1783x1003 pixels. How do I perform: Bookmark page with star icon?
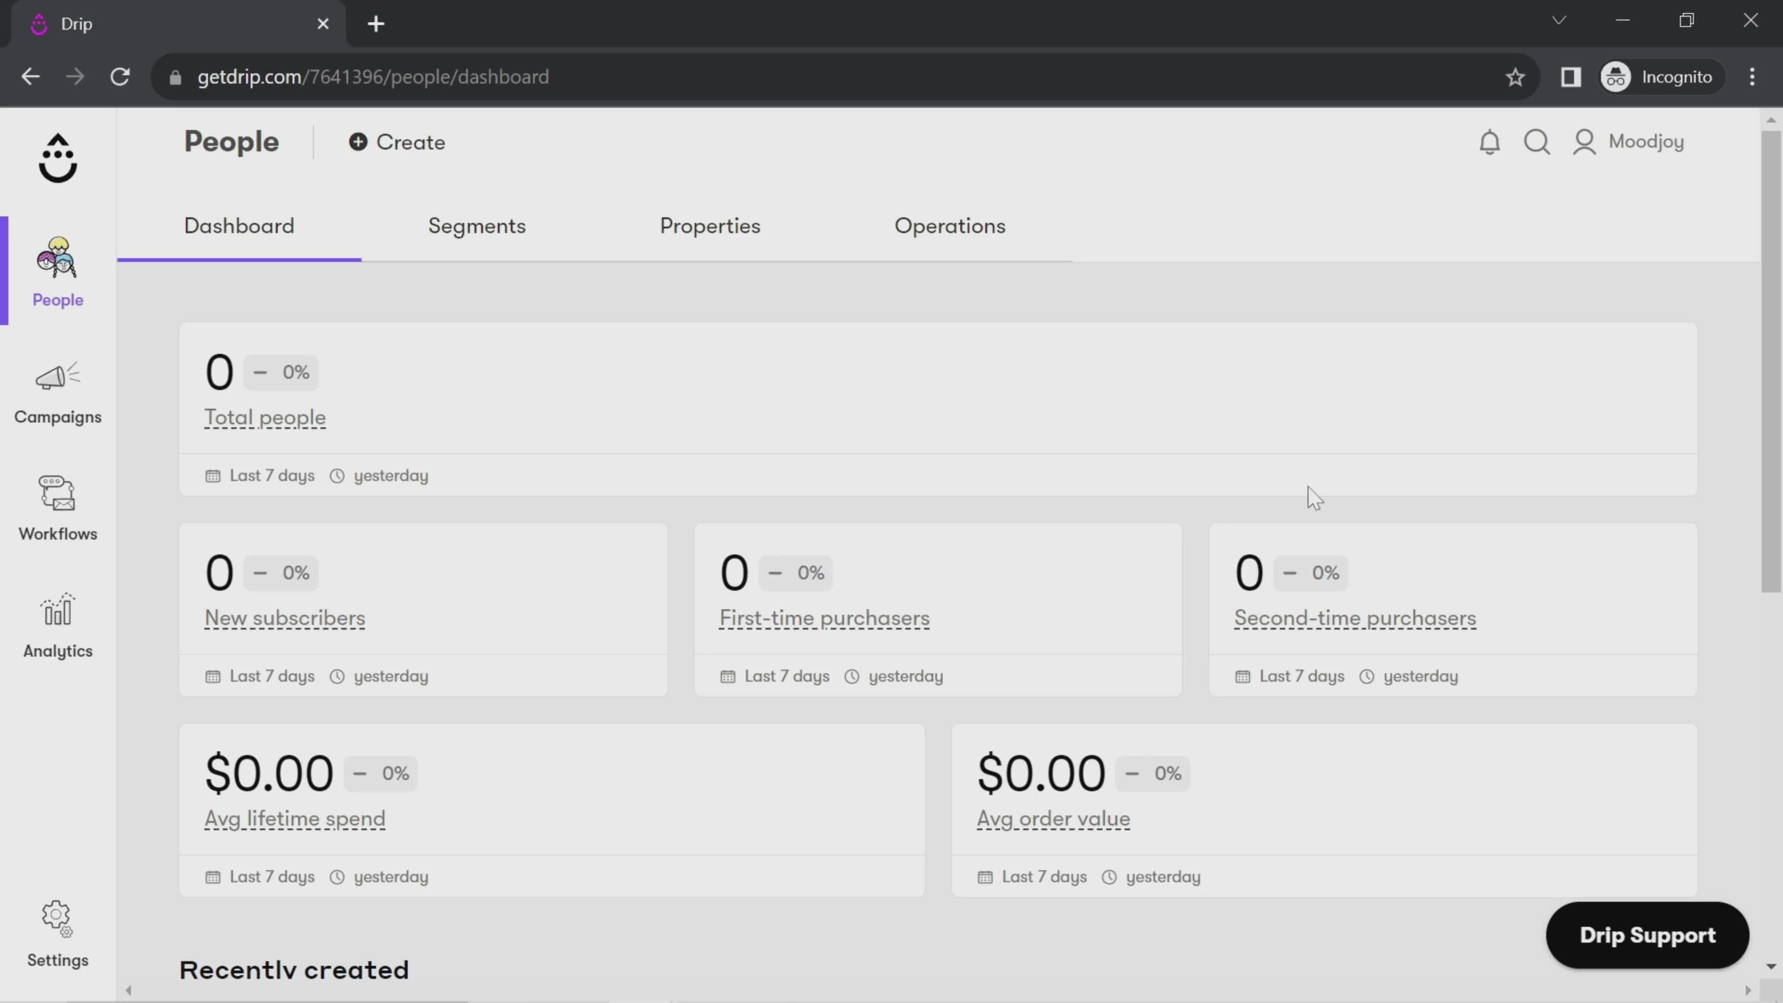[1515, 77]
